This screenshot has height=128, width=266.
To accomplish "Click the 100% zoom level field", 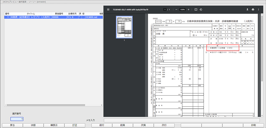I will coord(182,10).
